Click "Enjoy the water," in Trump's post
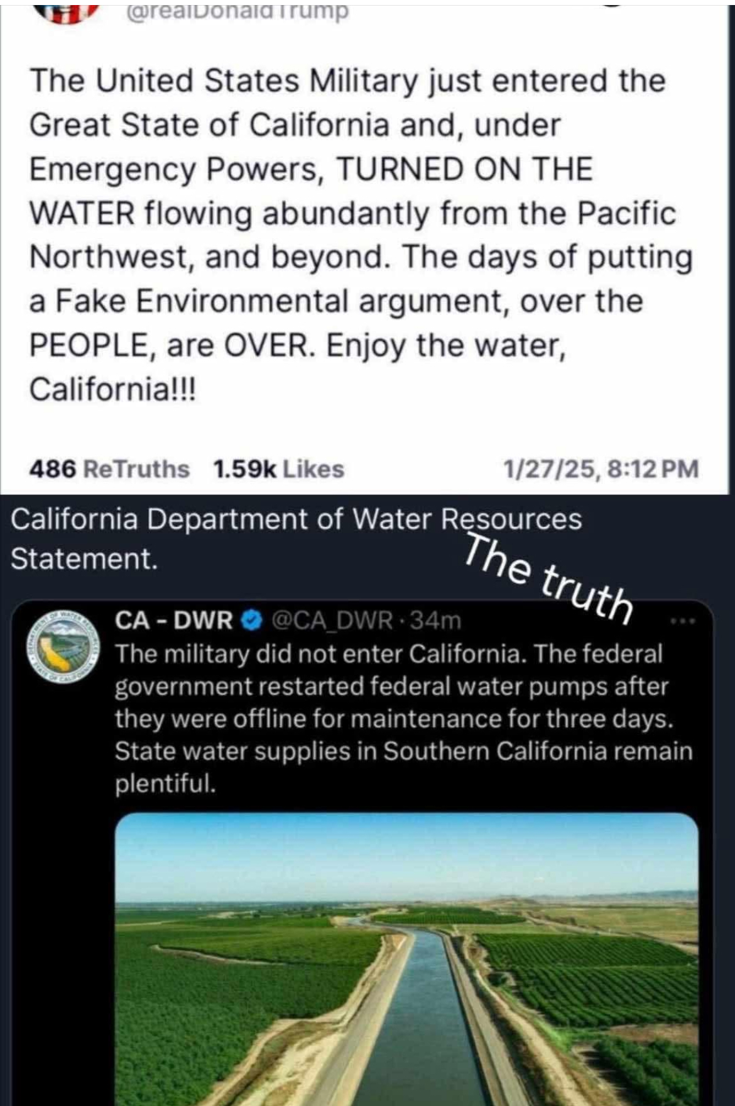The width and height of the screenshot is (735, 1106). [x=446, y=345]
